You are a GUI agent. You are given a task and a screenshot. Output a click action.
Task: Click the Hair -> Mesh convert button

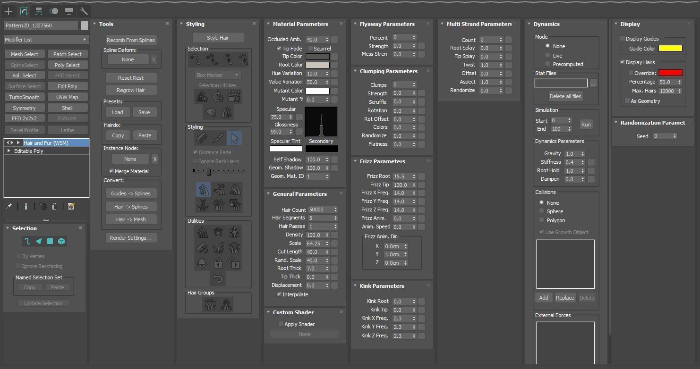point(130,219)
